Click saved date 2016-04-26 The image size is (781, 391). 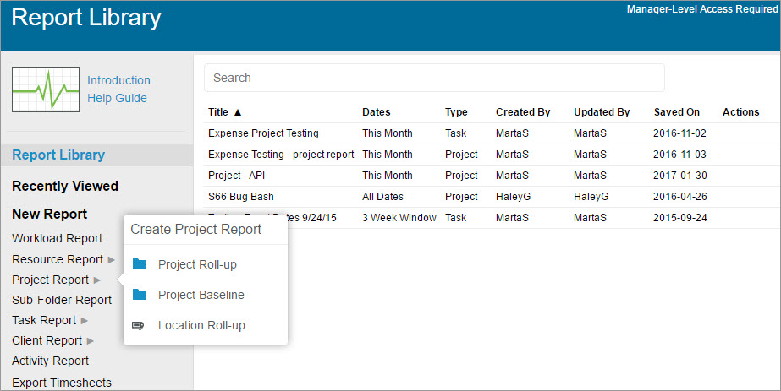pos(680,197)
